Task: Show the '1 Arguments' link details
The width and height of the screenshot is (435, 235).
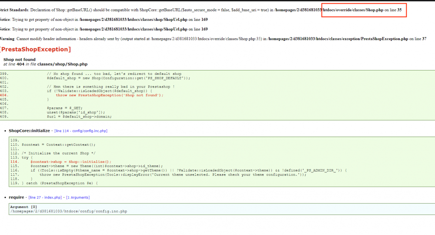Action: [x=78, y=198]
